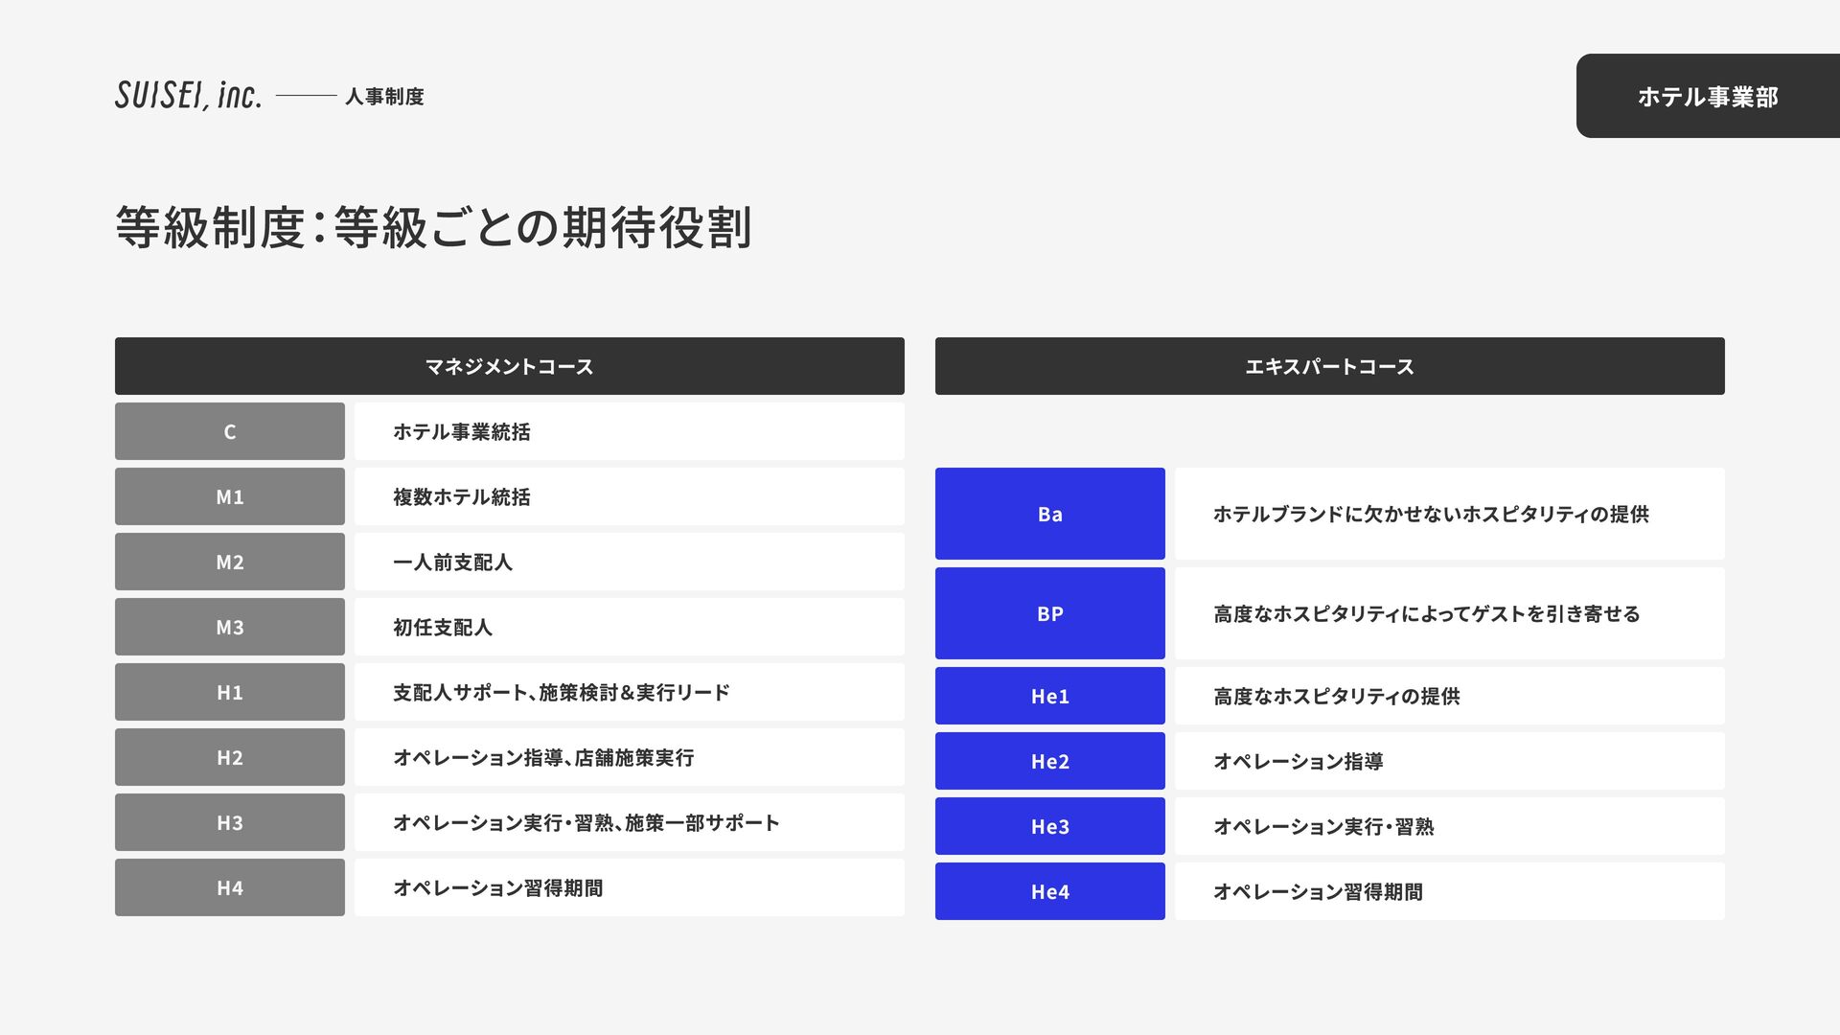
Task: Click the H4 grade box
Action: pos(230,887)
